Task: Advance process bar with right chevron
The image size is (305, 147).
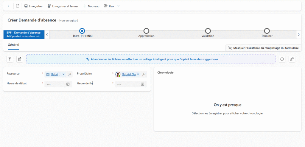Action: pos(299,35)
